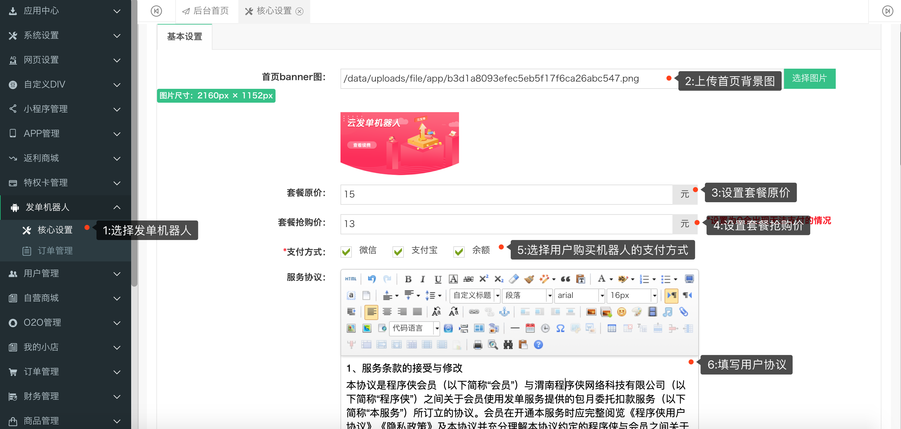Set right-to-left text direction

coord(687,295)
